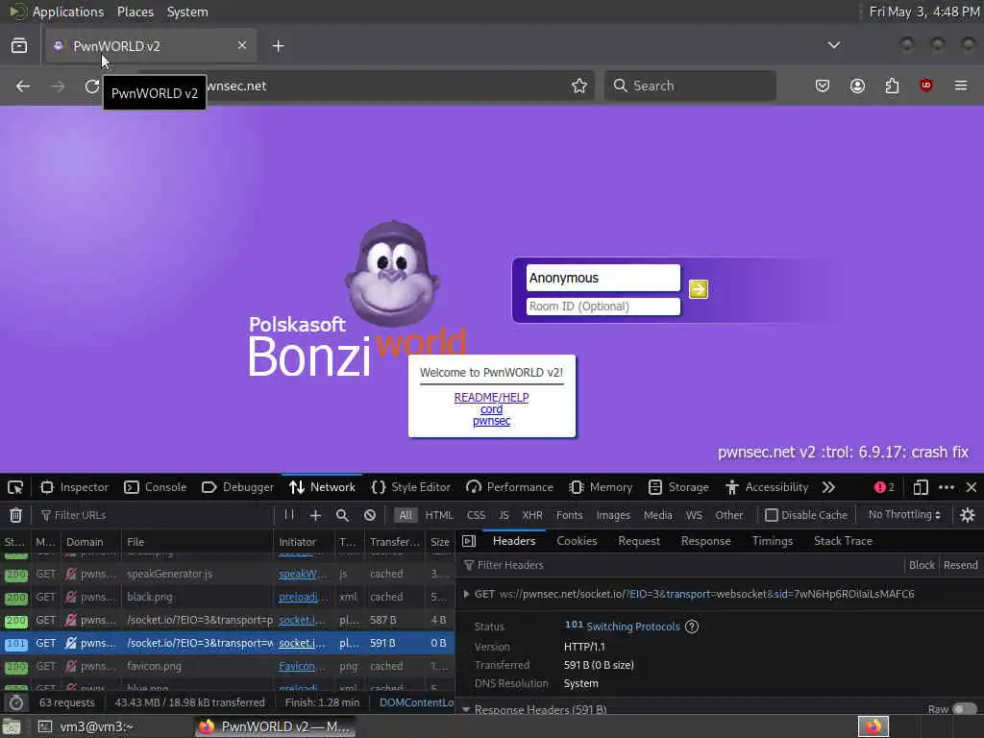This screenshot has height=738, width=984.
Task: Filter requests by XHR type
Action: pyautogui.click(x=532, y=515)
